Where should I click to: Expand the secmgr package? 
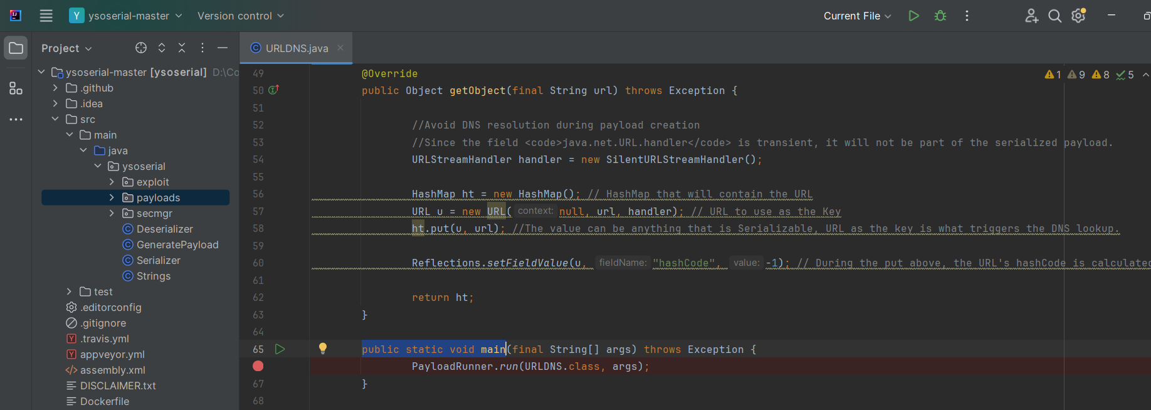pyautogui.click(x=112, y=213)
